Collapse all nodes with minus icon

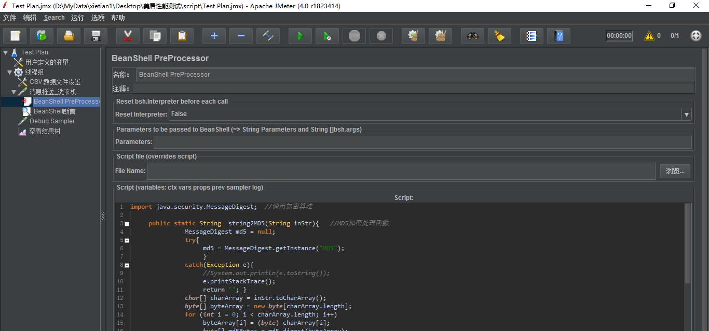pyautogui.click(x=241, y=36)
